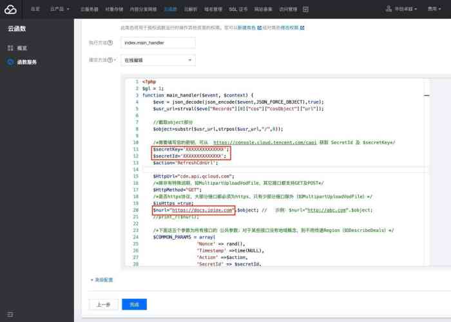This screenshot has height=322, width=451.
Task: Follow the 修改权限 link
Action: pyautogui.click(x=290, y=28)
